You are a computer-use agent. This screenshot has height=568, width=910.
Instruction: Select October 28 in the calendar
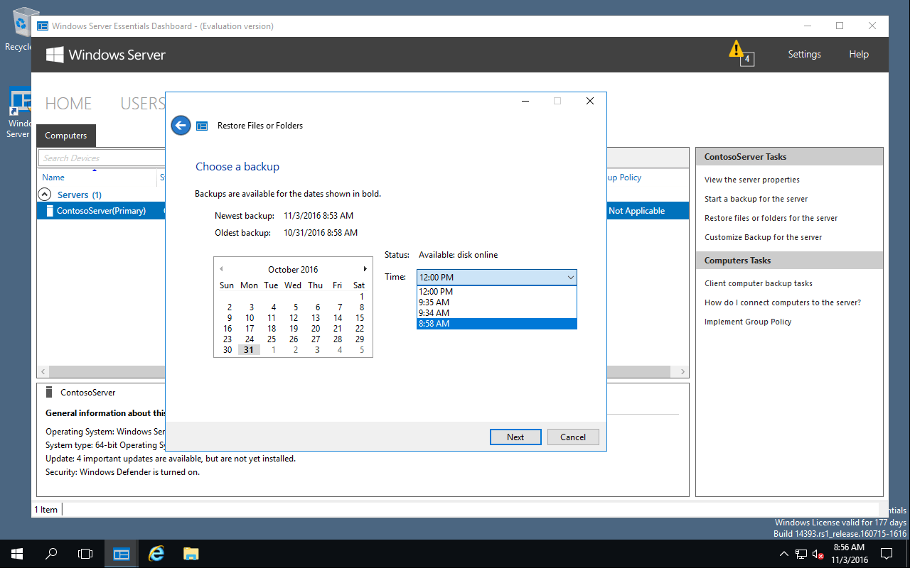point(338,339)
